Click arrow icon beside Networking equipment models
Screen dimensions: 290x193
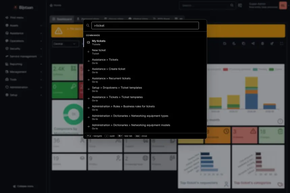88,127
